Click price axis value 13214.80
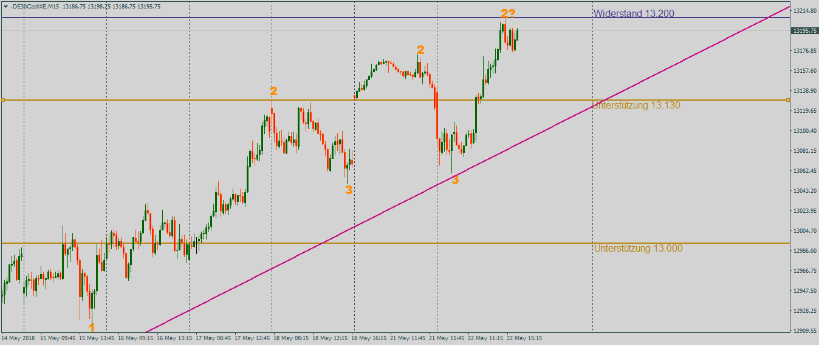This screenshot has height=345, width=819. coord(804,11)
